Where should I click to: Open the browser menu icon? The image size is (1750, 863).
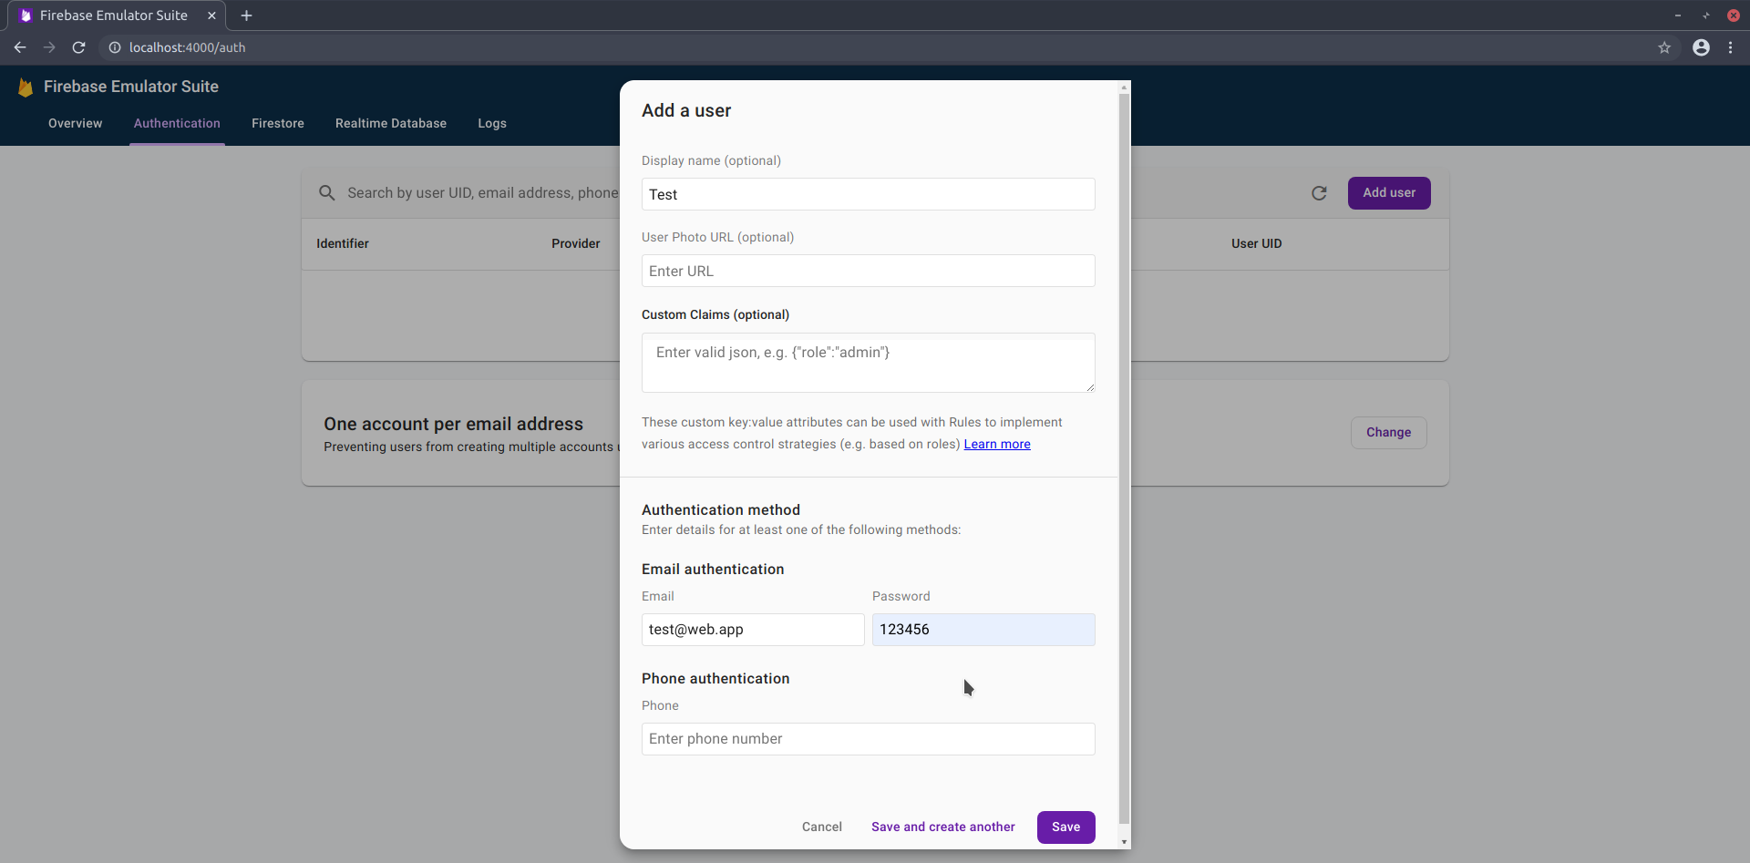click(1731, 47)
